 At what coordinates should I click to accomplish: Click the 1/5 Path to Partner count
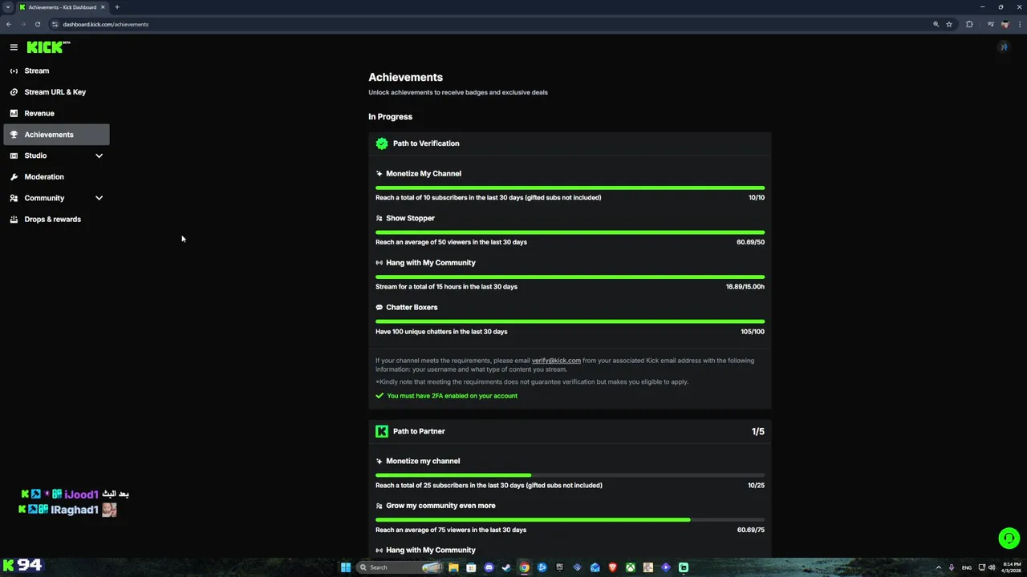point(758,431)
